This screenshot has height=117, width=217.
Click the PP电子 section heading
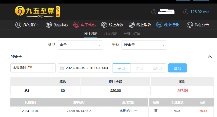[x=16, y=57]
